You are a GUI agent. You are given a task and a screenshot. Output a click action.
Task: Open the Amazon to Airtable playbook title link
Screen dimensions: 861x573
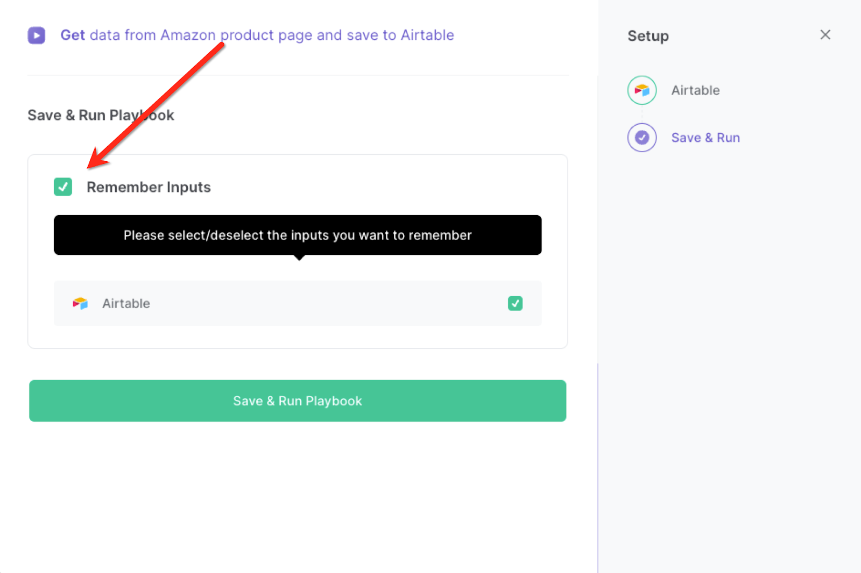coord(257,35)
